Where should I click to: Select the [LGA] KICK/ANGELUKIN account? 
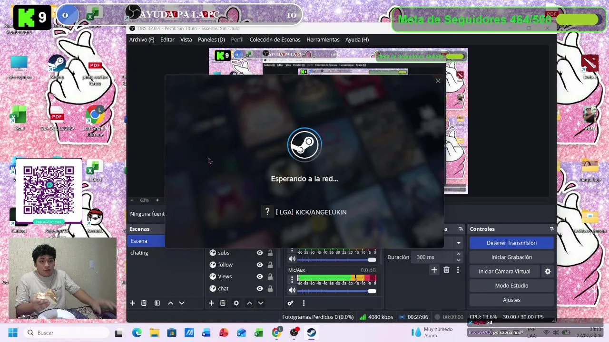pyautogui.click(x=311, y=212)
